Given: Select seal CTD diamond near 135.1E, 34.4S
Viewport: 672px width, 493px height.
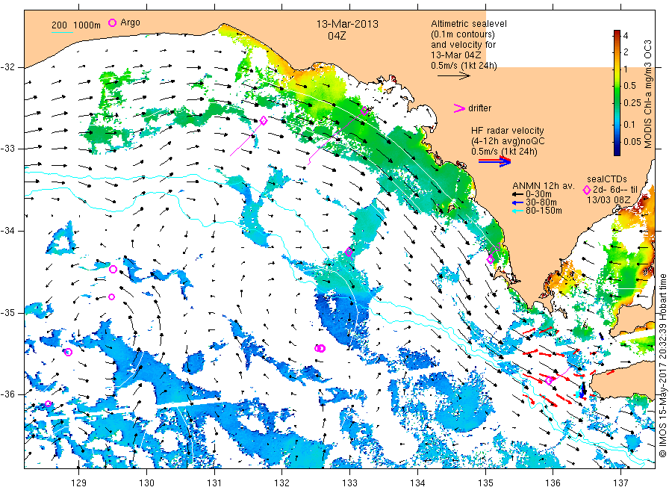Looking at the screenshot, I should (x=491, y=259).
